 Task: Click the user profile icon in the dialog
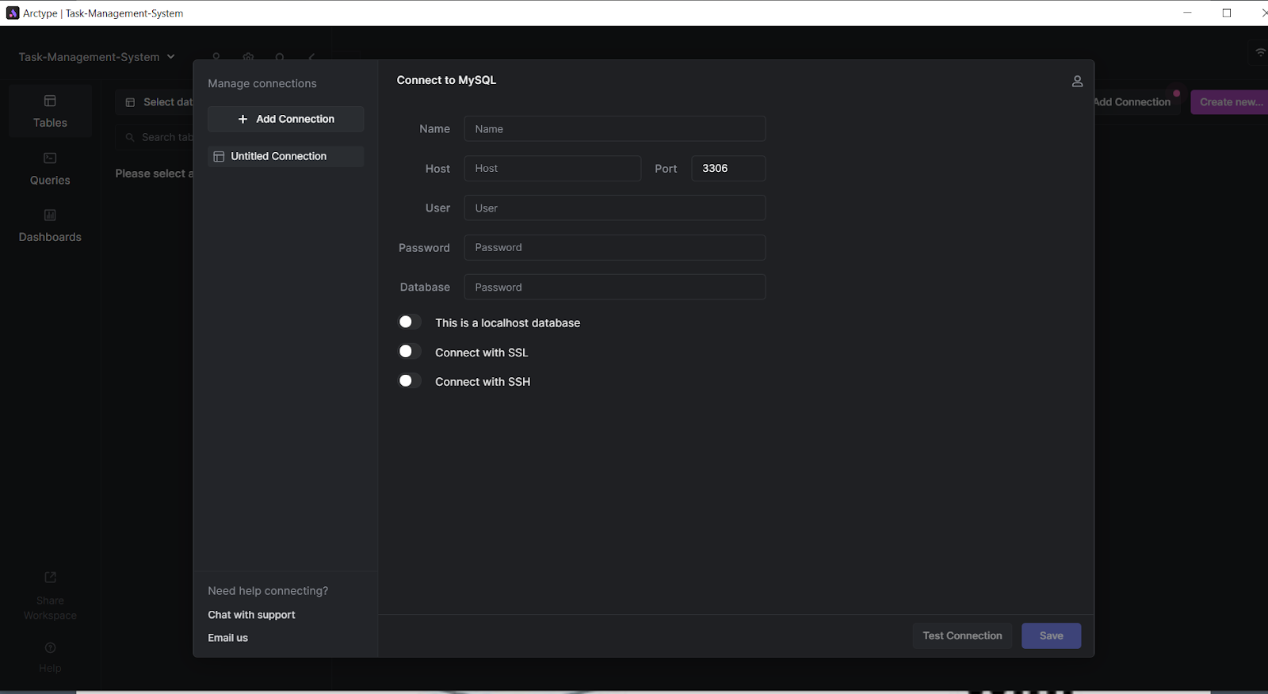click(x=1077, y=81)
